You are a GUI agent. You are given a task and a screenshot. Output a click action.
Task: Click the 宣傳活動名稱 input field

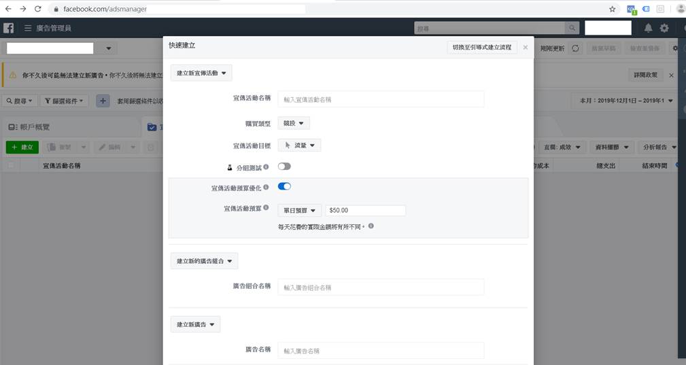click(381, 99)
